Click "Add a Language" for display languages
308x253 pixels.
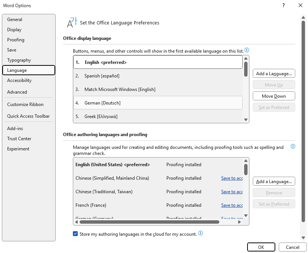point(274,73)
